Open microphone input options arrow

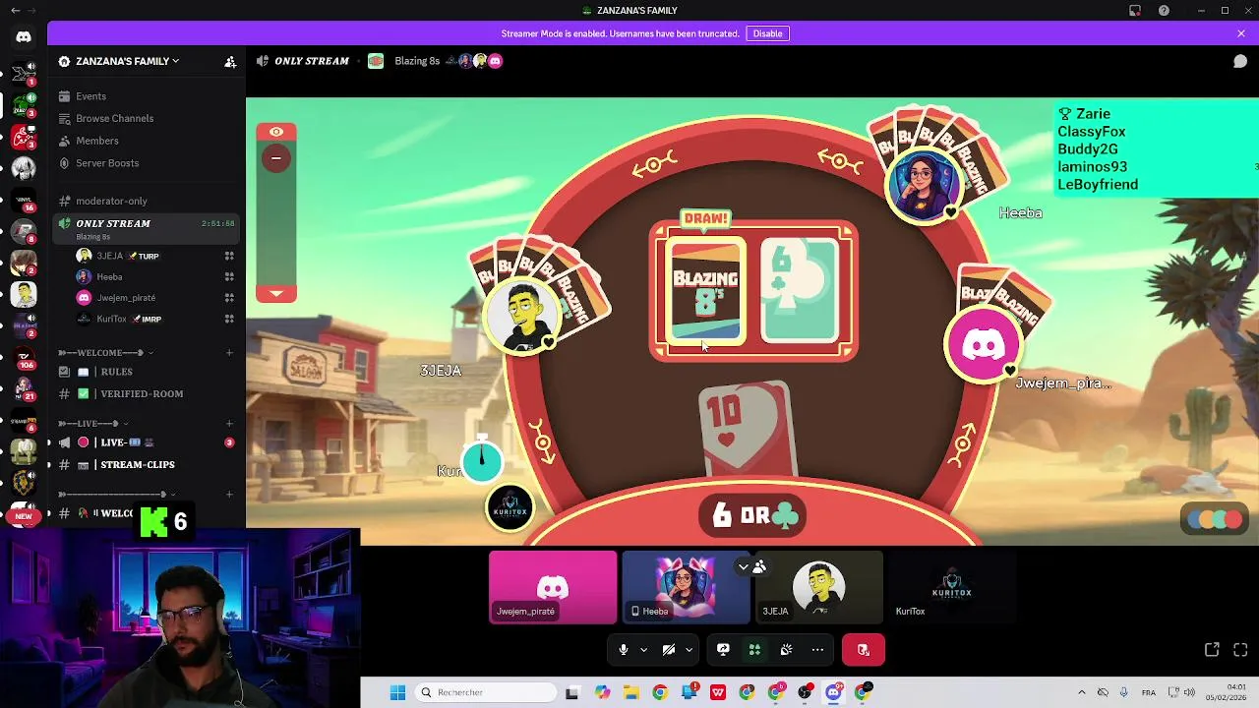[x=644, y=650]
